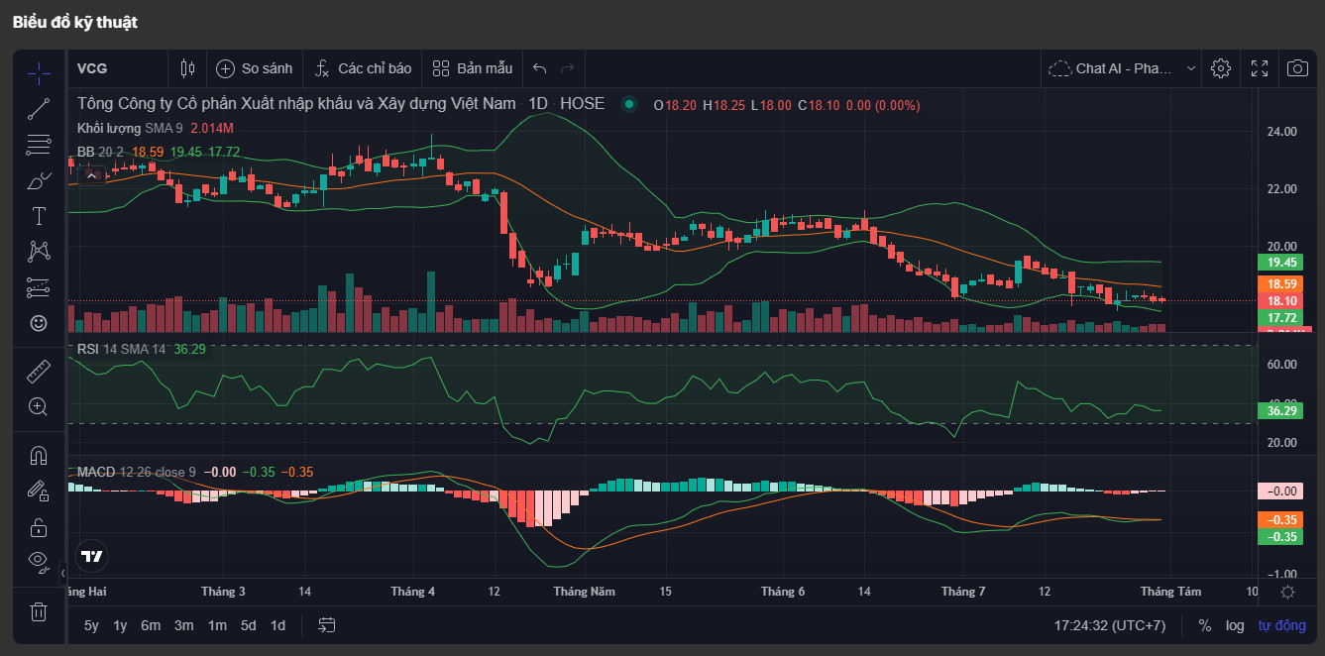Open the go to date calendar
This screenshot has width=1325, height=656.
coord(327,625)
